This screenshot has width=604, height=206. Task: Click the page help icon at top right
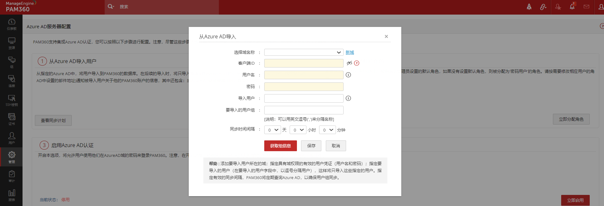click(602, 26)
